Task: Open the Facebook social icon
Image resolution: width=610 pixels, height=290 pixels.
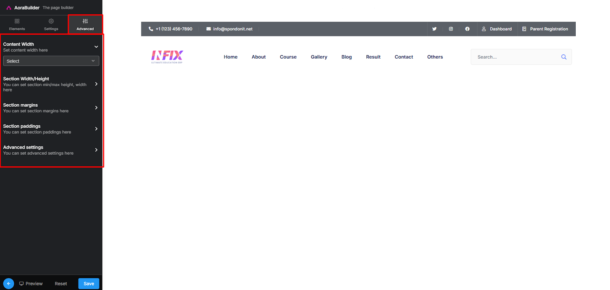Action: (x=467, y=29)
